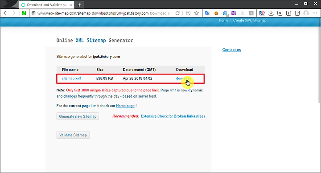
Task: Click the download link for sitemap.xml
Action: pyautogui.click(x=184, y=78)
